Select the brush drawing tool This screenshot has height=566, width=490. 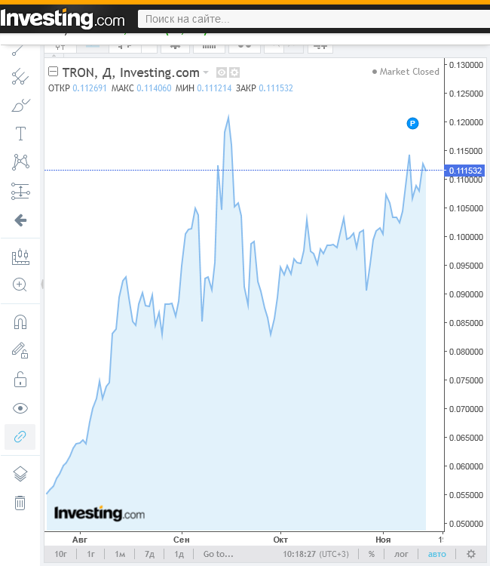20,106
